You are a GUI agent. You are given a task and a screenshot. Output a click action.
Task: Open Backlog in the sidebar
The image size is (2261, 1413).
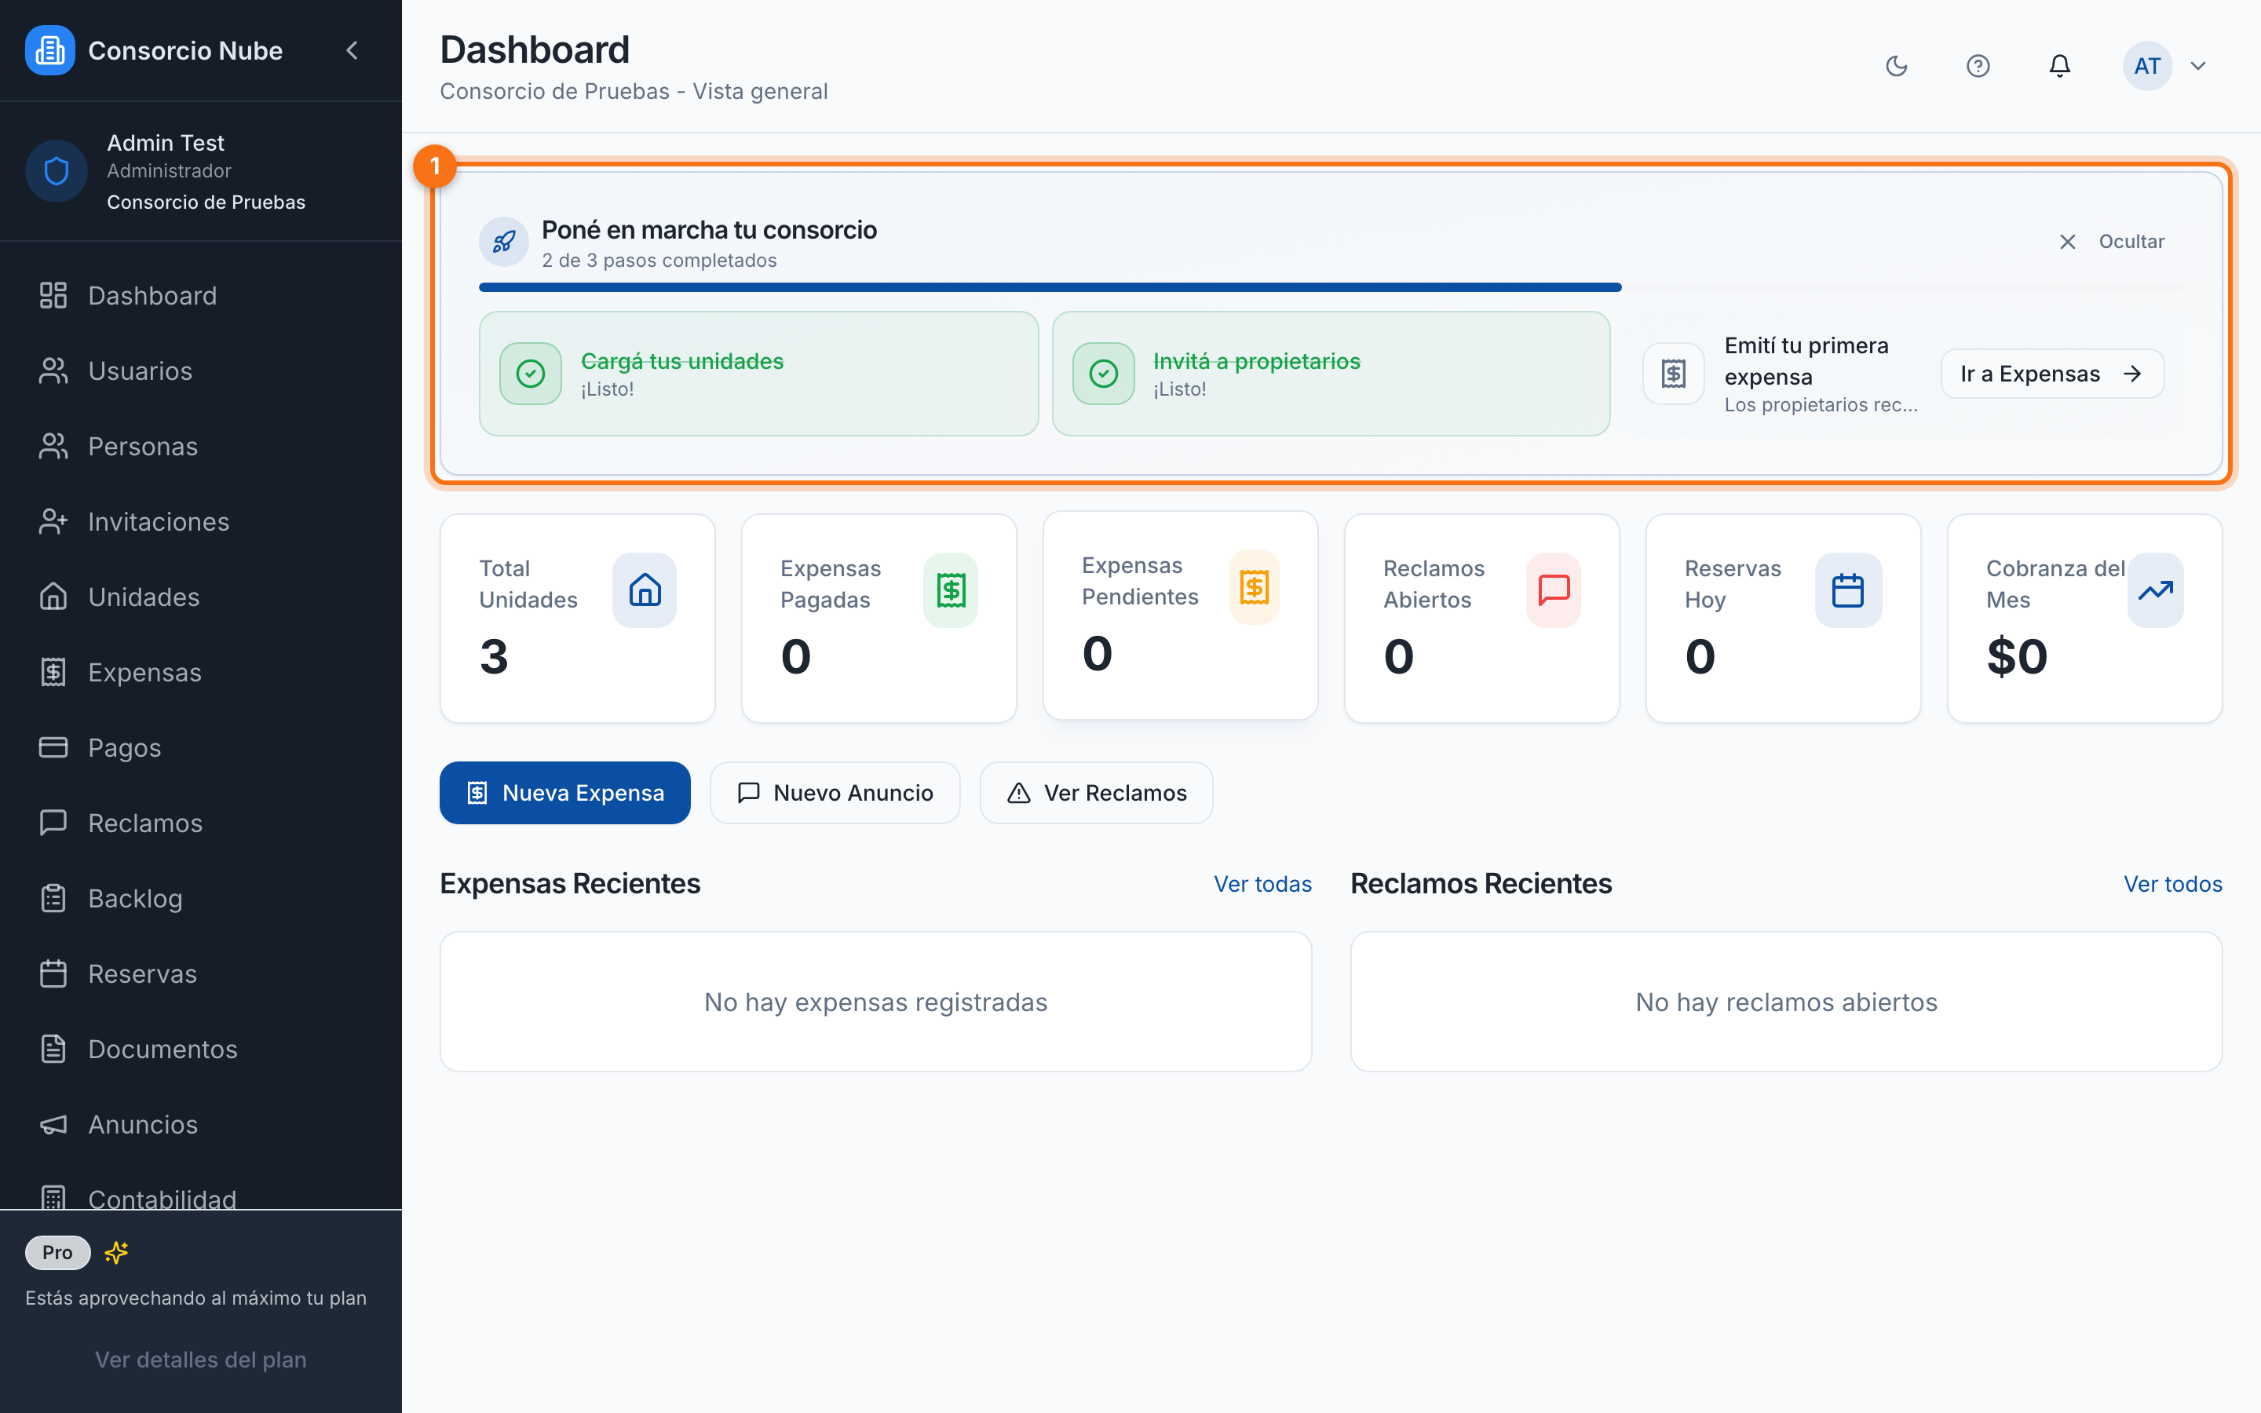coord(201,898)
